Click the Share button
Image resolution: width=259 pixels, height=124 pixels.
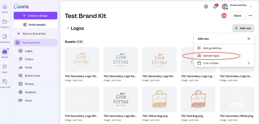[237, 16]
